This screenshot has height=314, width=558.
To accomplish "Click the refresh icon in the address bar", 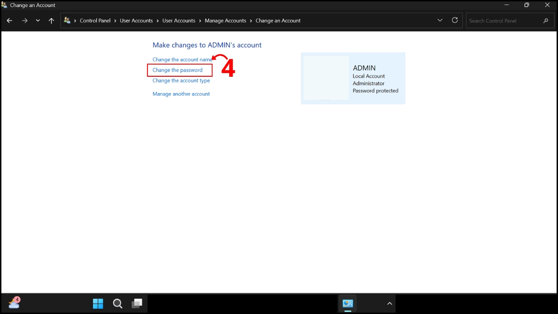I will 454,20.
